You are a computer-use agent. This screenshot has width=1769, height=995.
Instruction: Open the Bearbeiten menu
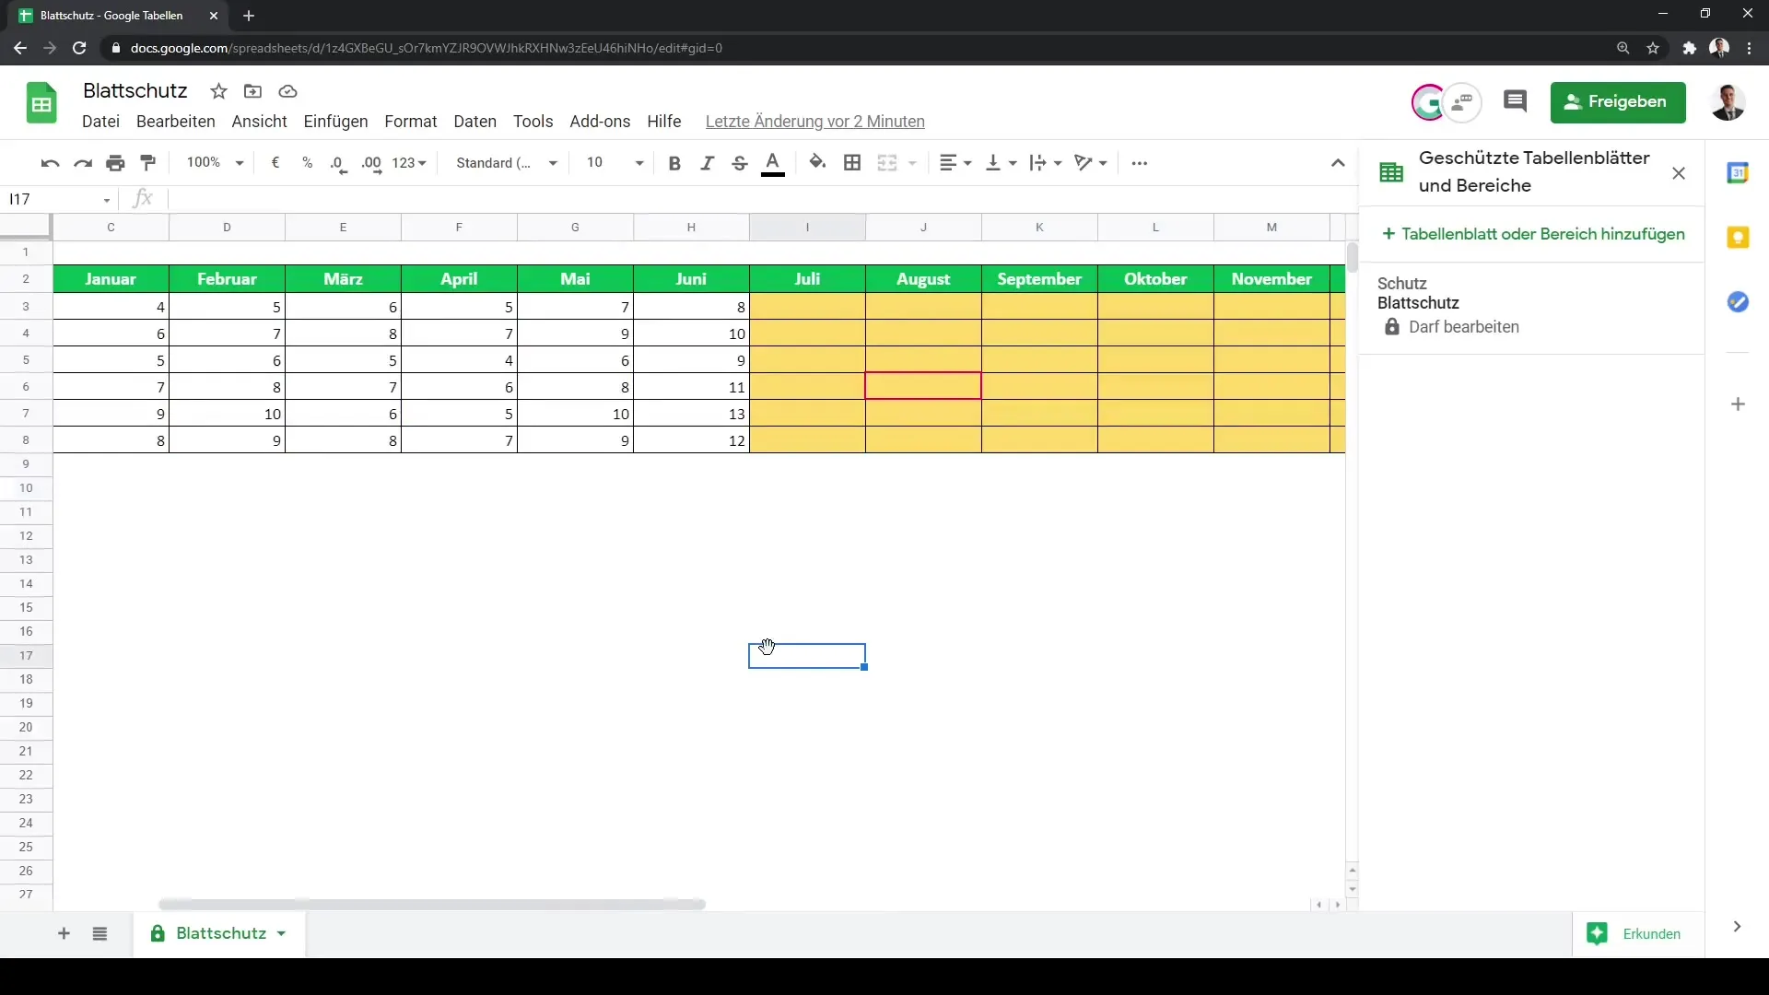[x=175, y=122]
